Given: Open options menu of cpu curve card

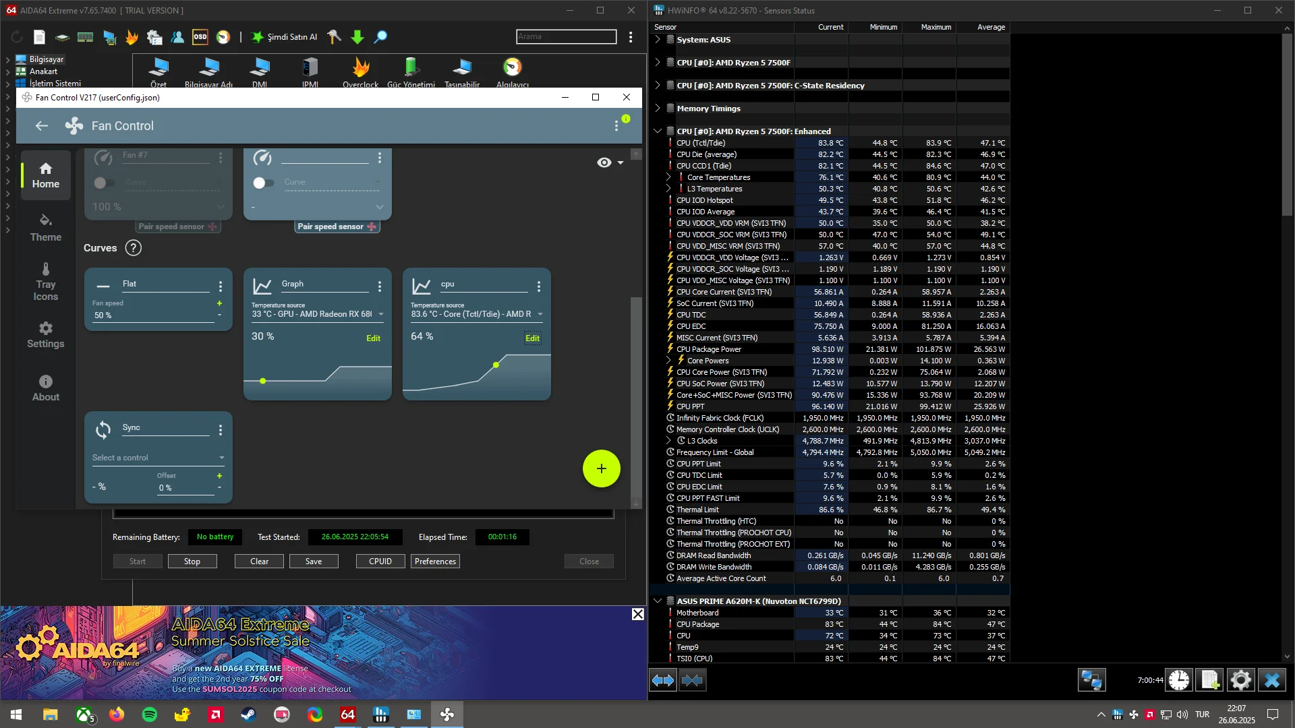Looking at the screenshot, I should [539, 286].
